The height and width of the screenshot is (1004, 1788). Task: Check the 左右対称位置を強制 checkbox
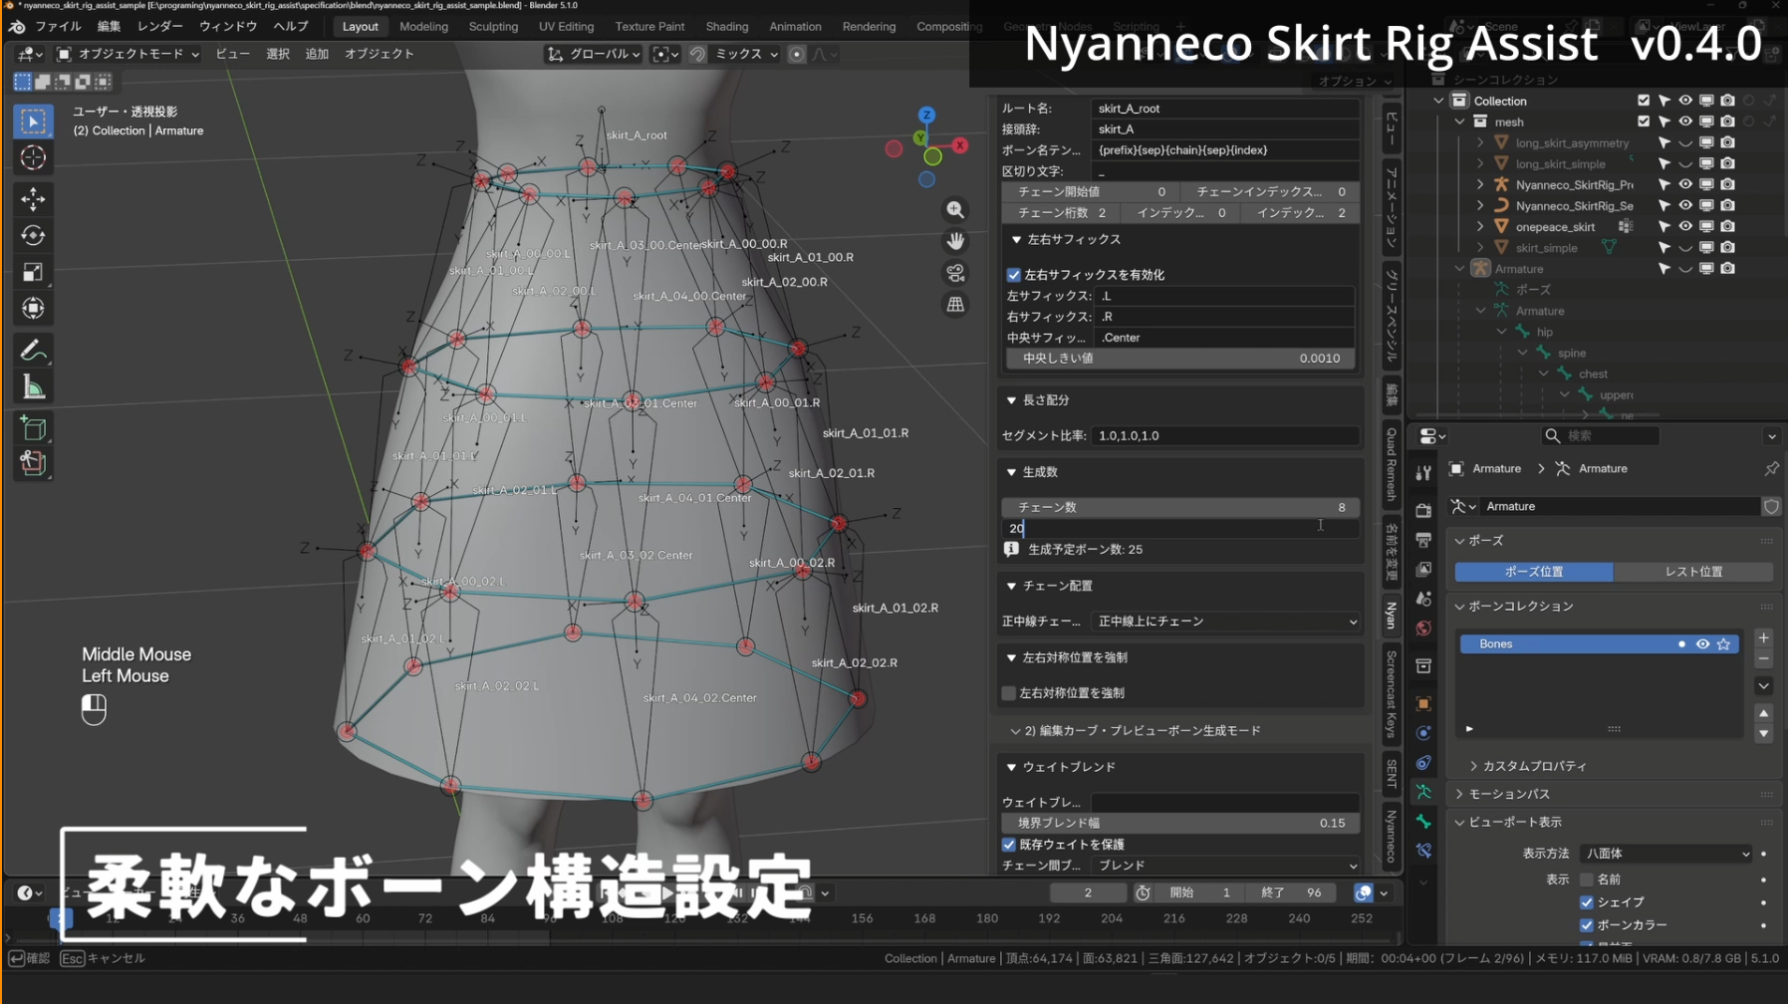pyautogui.click(x=1009, y=693)
